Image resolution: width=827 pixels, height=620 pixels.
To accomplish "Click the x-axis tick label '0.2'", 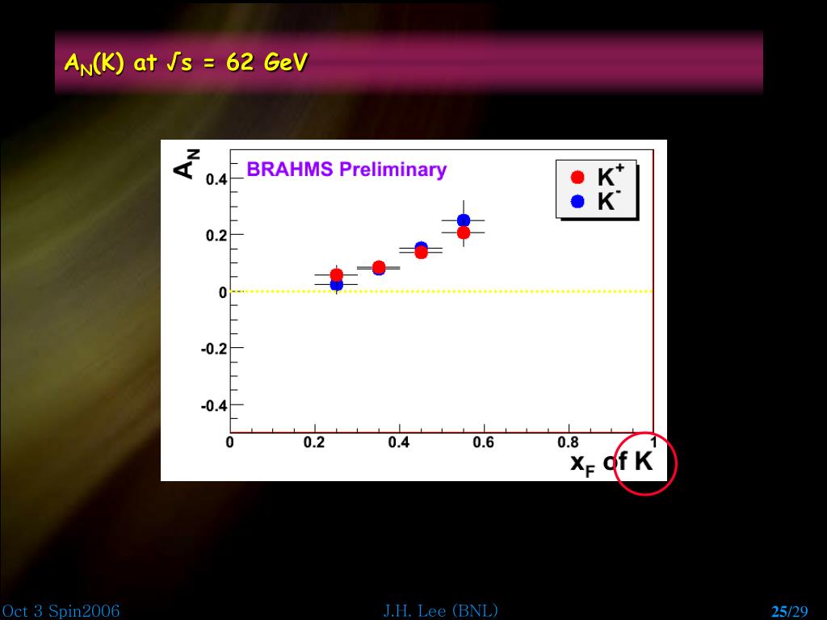I will tap(314, 442).
